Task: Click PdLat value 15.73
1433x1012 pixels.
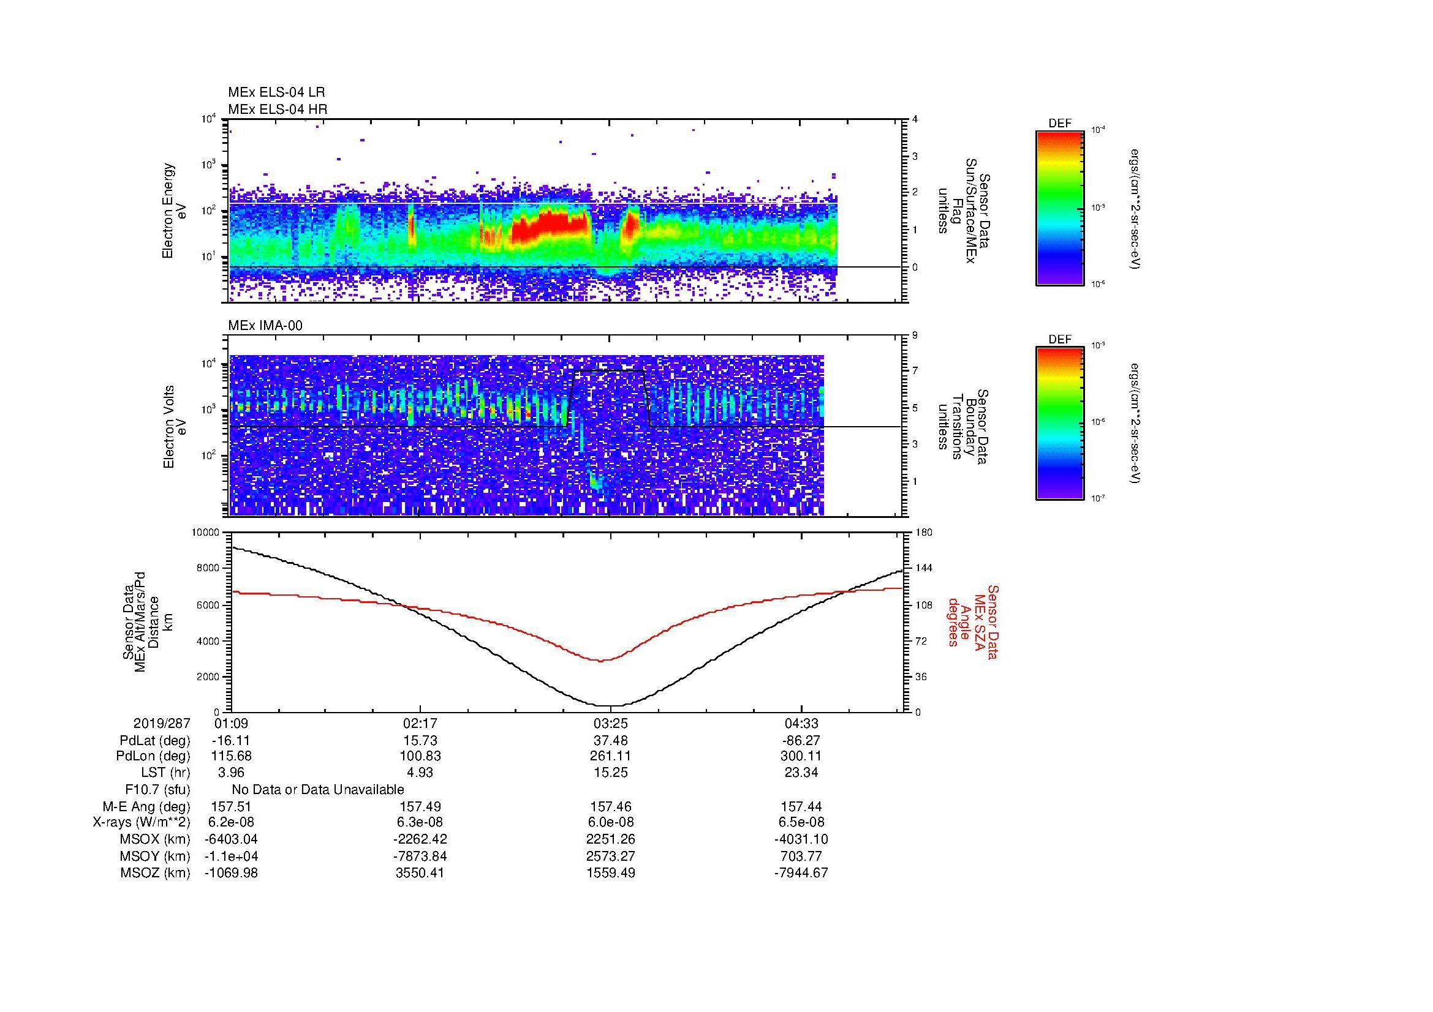Action: (420, 741)
